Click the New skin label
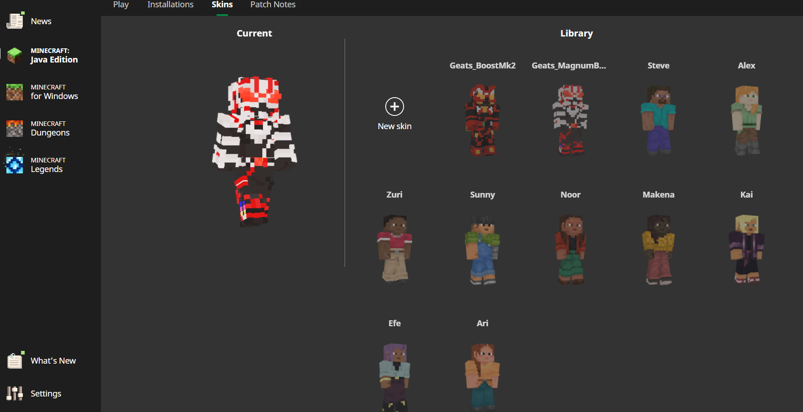The height and width of the screenshot is (412, 803). pyautogui.click(x=394, y=126)
